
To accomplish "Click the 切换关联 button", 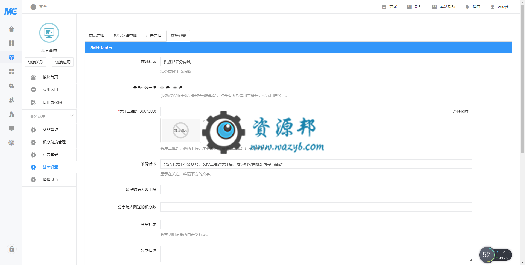I will [x=36, y=62].
